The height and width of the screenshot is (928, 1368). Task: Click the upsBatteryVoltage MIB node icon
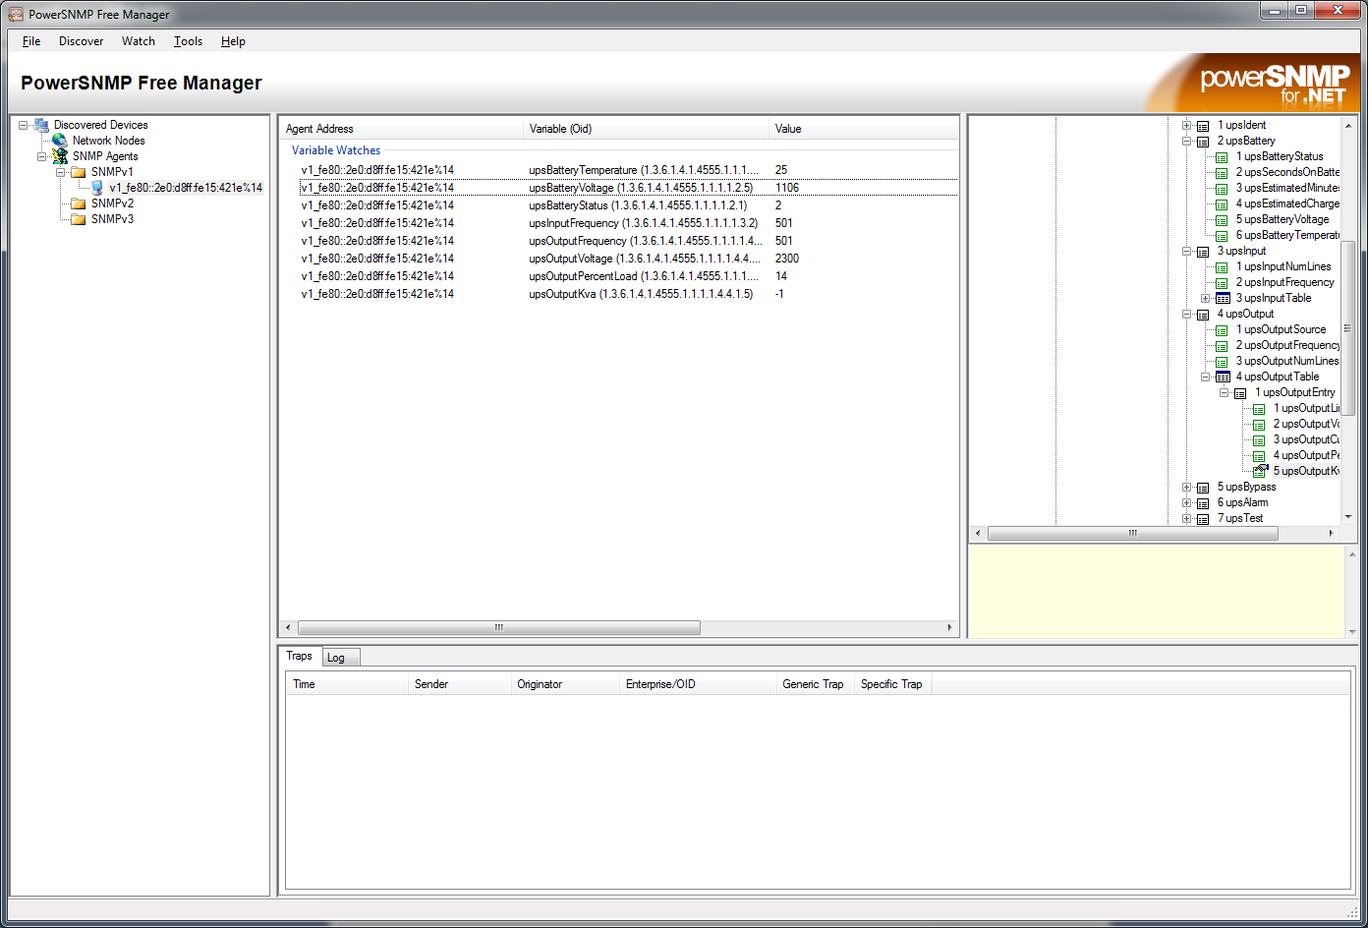1223,219
